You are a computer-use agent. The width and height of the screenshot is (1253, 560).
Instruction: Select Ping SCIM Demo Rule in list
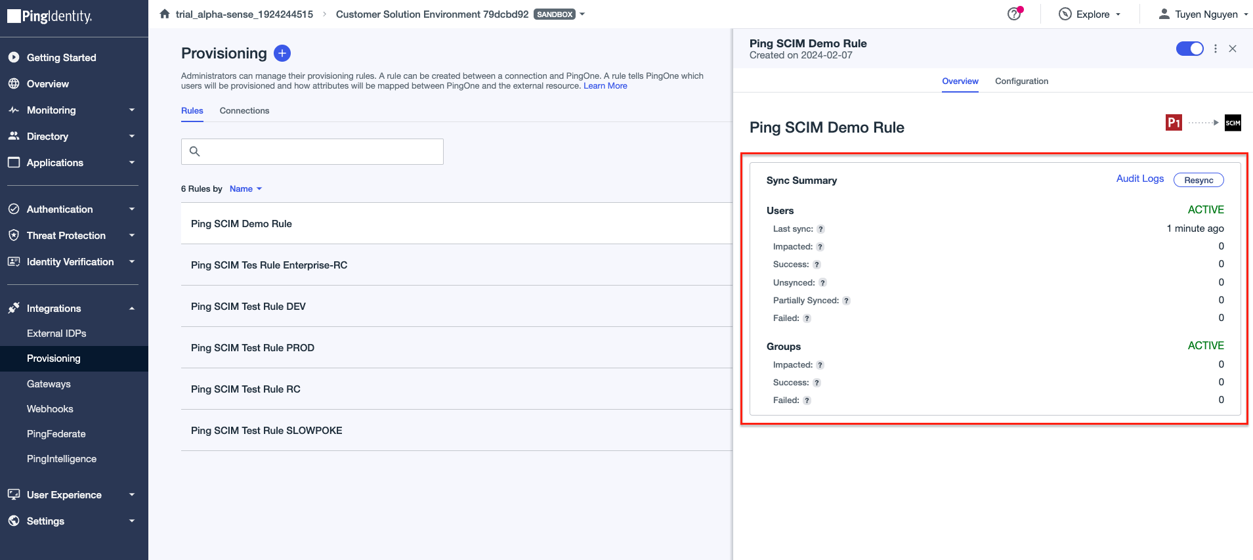pos(457,224)
